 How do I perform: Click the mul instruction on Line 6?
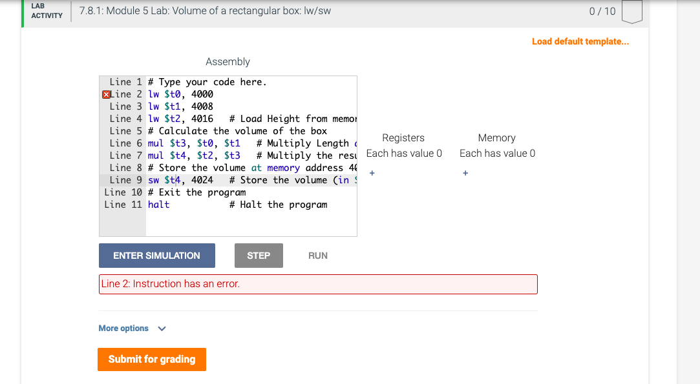[155, 143]
